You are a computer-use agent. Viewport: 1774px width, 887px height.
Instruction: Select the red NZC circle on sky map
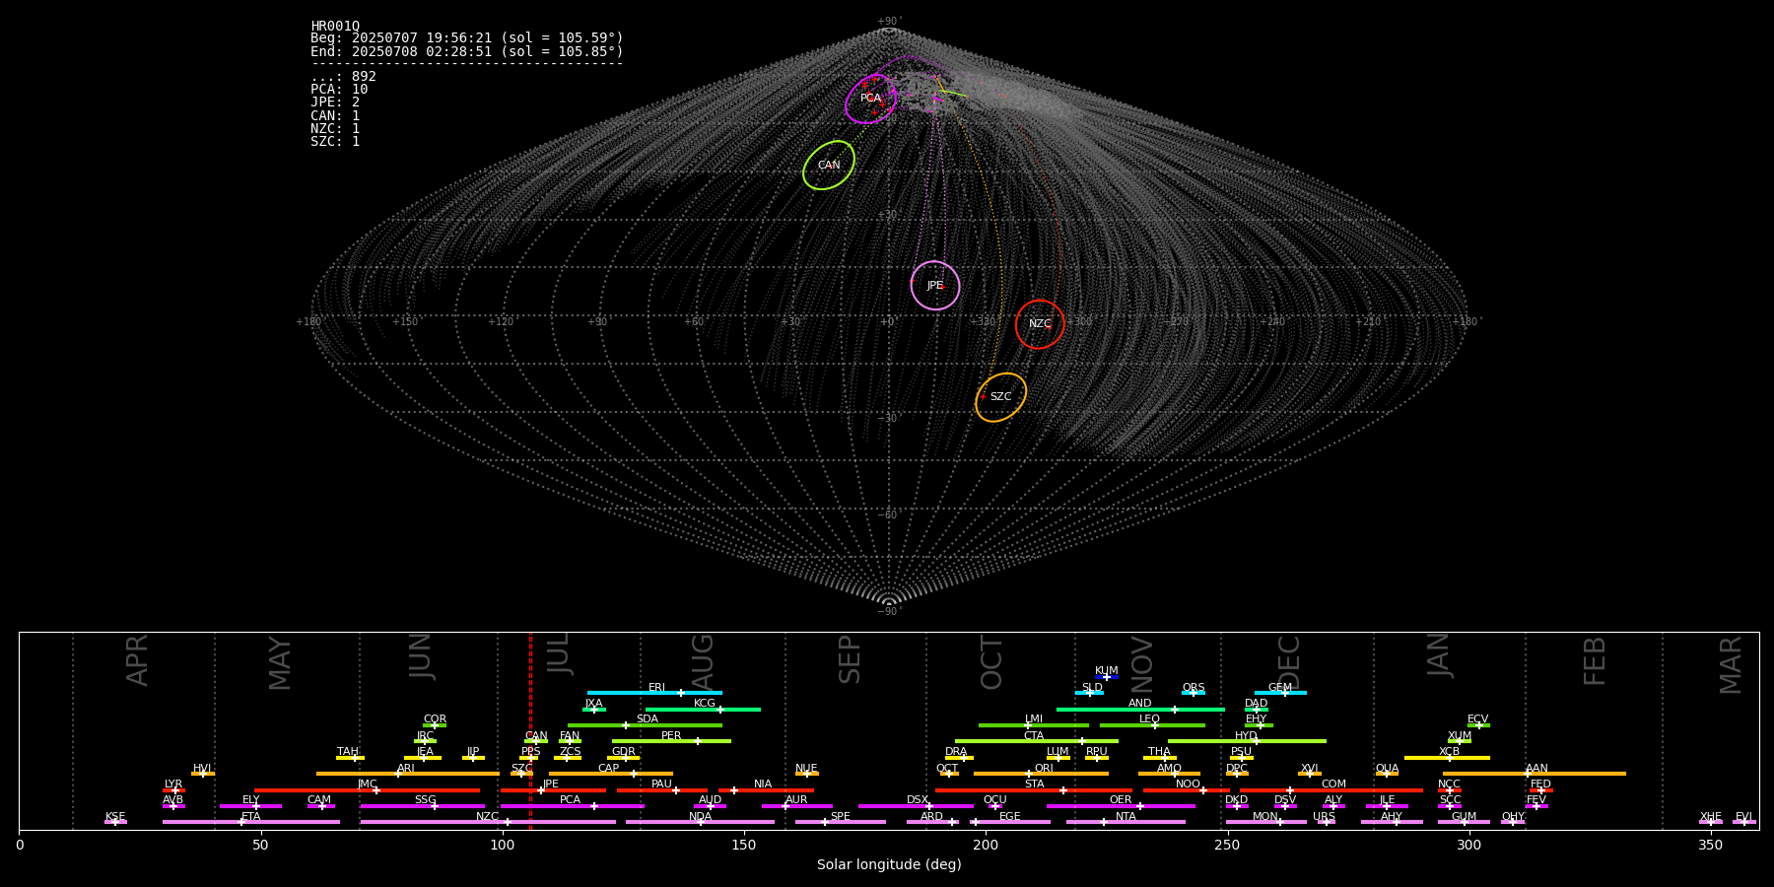coord(1040,324)
